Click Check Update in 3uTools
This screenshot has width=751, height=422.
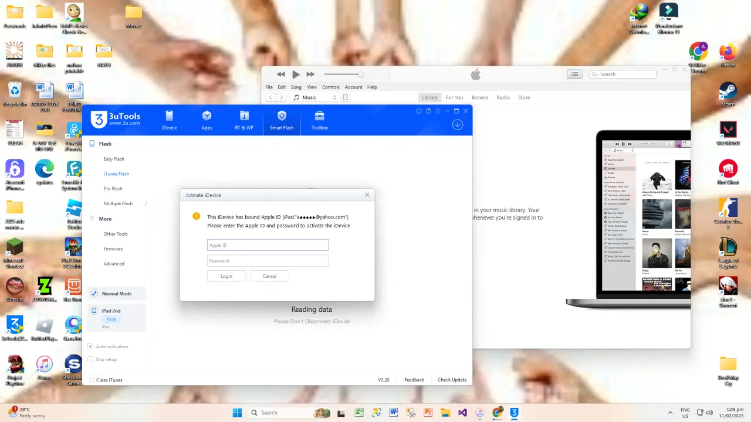point(452,380)
